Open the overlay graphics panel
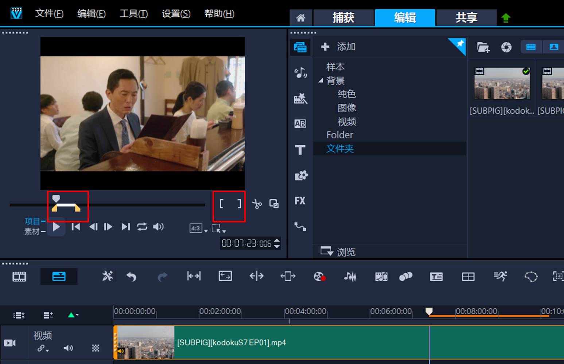The image size is (564, 364). pos(300,175)
